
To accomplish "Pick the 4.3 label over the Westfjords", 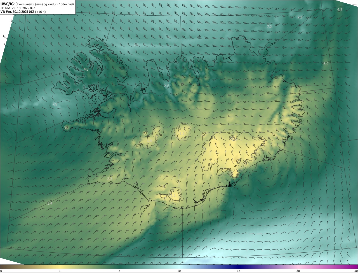I will click(x=86, y=69).
